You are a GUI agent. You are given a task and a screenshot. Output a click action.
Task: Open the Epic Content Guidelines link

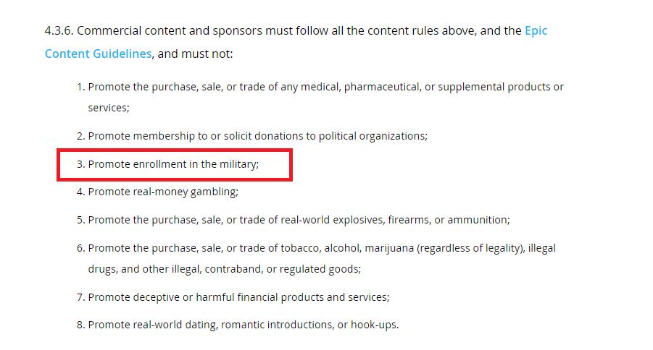pos(98,54)
